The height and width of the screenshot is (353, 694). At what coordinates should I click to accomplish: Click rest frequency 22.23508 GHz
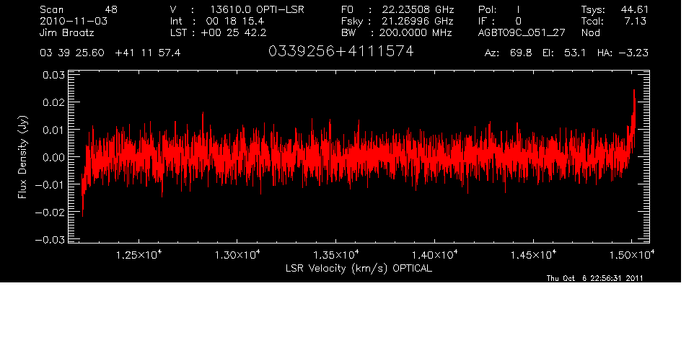[x=418, y=9]
